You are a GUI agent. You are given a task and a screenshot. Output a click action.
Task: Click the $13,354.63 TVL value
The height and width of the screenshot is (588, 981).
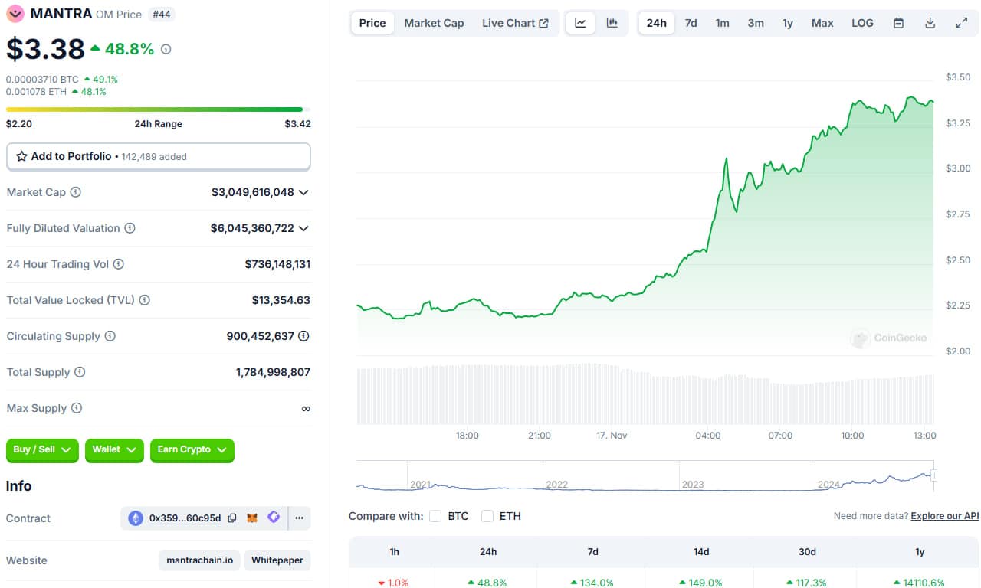point(281,300)
